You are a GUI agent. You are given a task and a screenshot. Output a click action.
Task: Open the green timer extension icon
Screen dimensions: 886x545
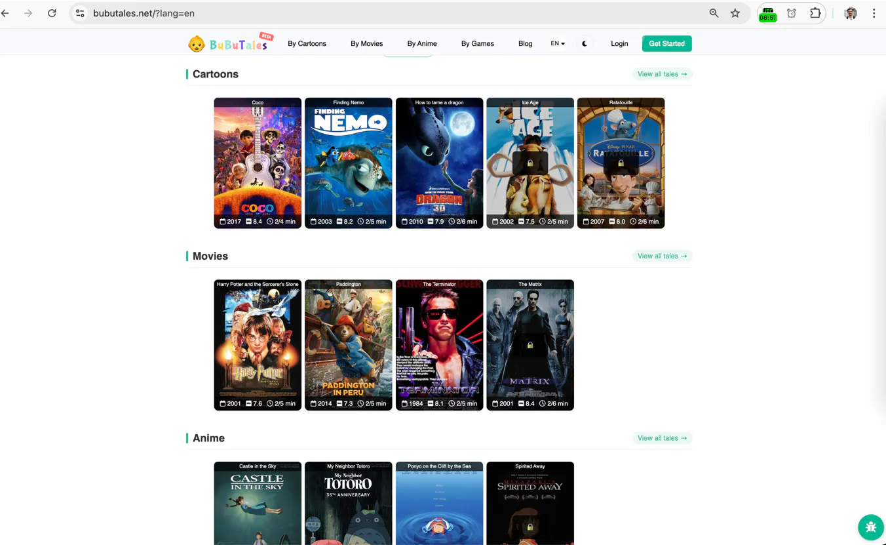pos(767,14)
